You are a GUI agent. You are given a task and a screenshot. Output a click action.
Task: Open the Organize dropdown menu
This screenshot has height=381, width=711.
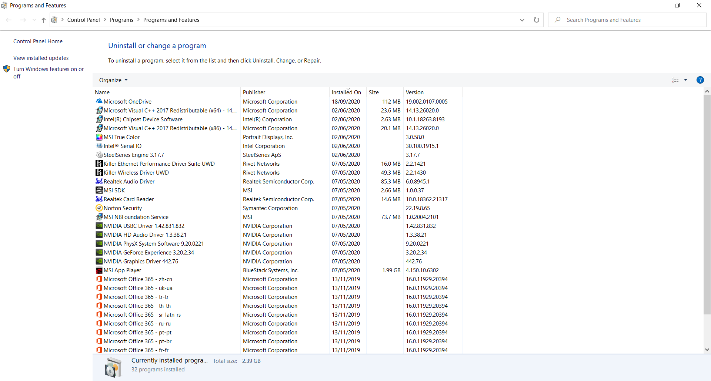(113, 80)
